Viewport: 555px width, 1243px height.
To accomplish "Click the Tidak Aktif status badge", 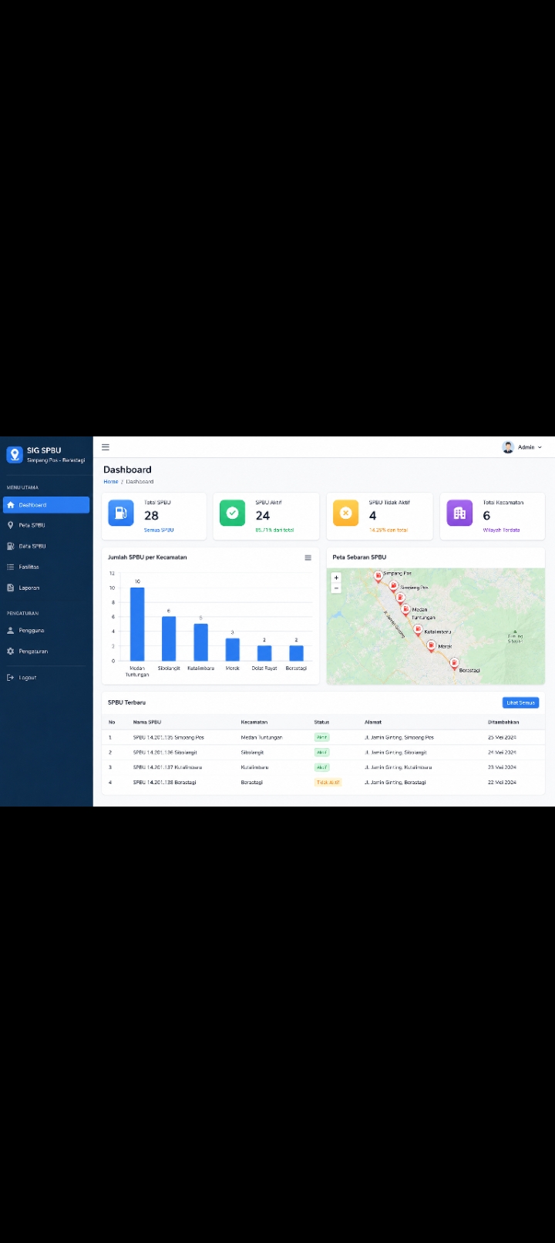I will click(328, 782).
